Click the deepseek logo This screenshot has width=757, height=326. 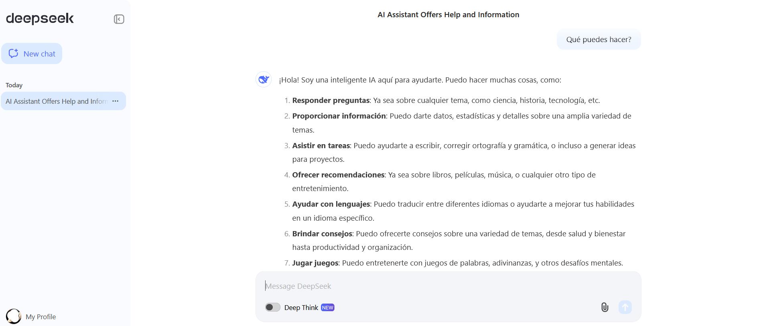(x=40, y=18)
